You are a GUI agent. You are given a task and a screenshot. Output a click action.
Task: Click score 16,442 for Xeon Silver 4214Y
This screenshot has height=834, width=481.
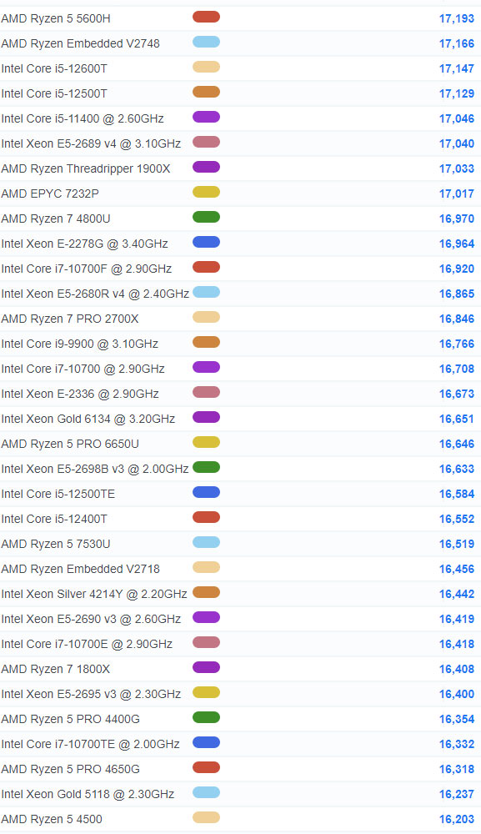[x=457, y=594]
